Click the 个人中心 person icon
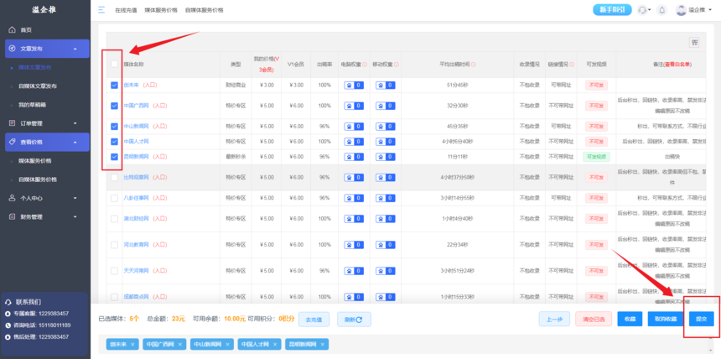This screenshot has height=359, width=721. [13, 198]
